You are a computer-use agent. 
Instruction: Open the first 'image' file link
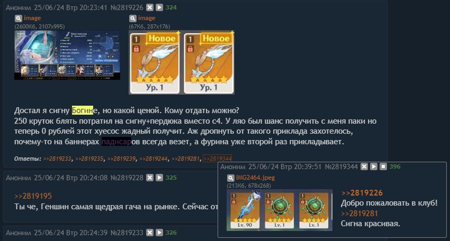(x=32, y=18)
